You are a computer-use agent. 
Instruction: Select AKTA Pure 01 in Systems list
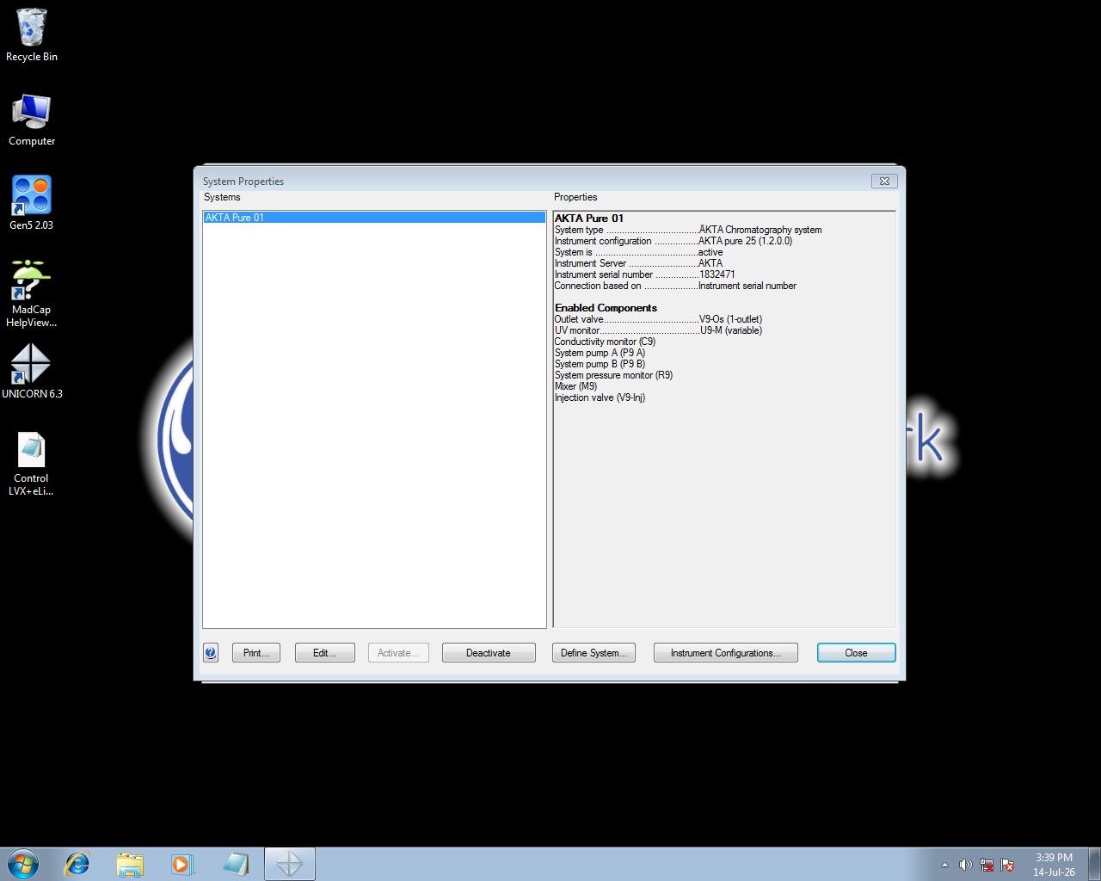[374, 218]
